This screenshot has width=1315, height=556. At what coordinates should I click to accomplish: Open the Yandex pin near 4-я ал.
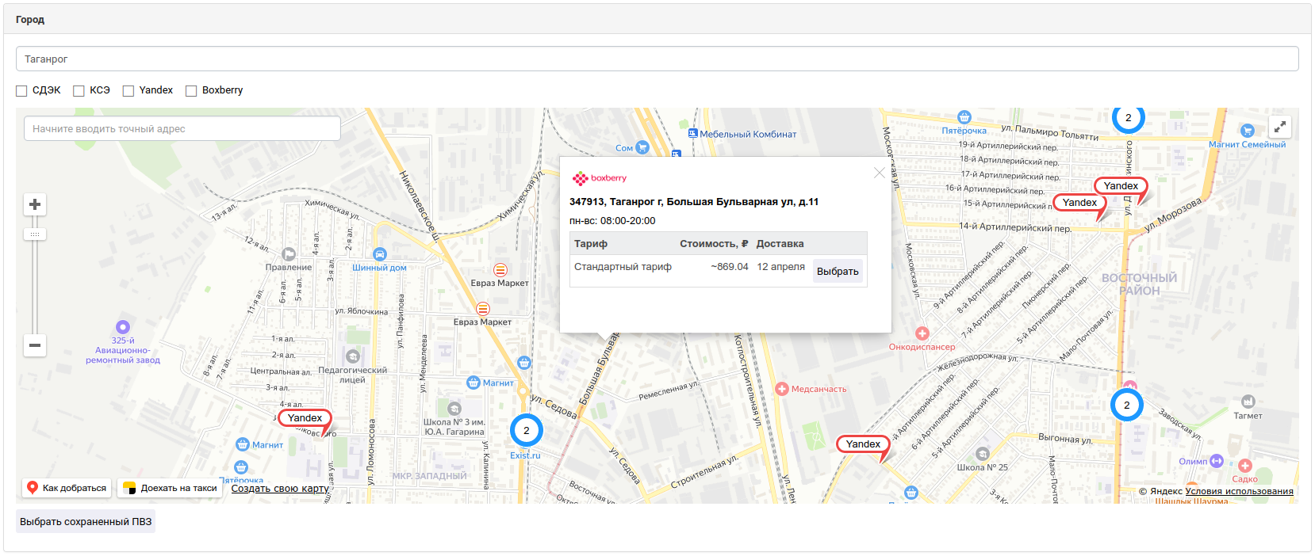(x=305, y=418)
